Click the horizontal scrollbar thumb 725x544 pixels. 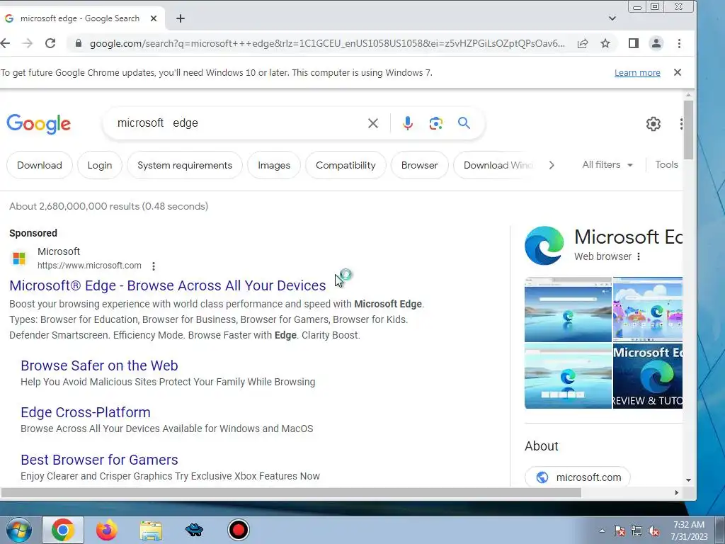pos(290,493)
